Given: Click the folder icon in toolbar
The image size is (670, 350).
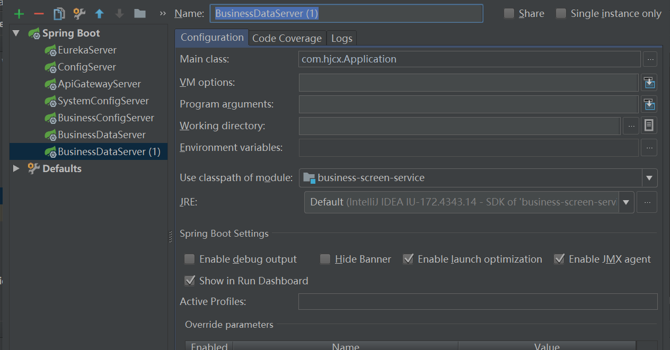Looking at the screenshot, I should (x=140, y=14).
